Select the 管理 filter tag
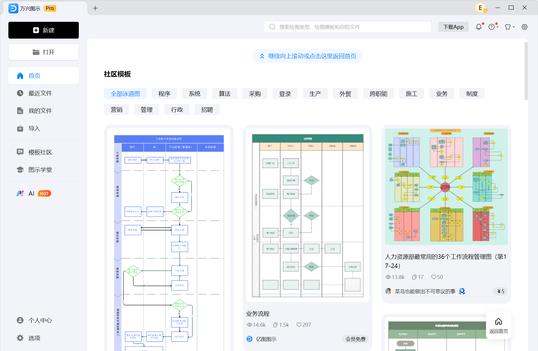This screenshot has width=538, height=351. click(x=146, y=110)
